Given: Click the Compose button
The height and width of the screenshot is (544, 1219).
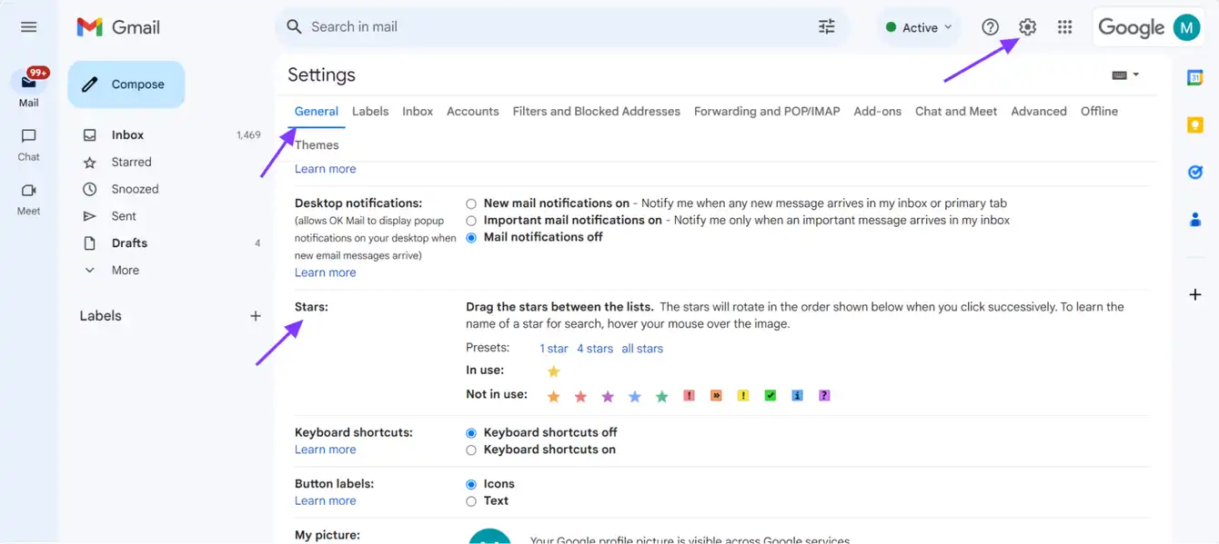Looking at the screenshot, I should click(126, 84).
